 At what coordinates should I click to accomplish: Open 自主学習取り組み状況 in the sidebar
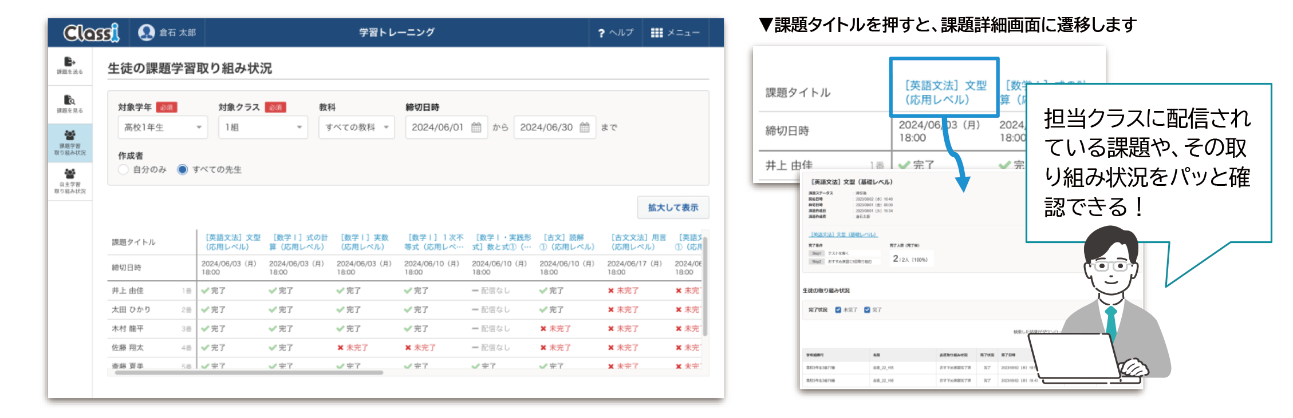point(70,181)
